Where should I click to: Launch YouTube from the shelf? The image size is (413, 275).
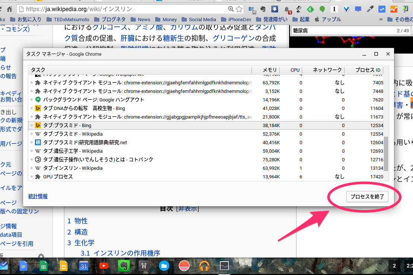[x=104, y=266]
